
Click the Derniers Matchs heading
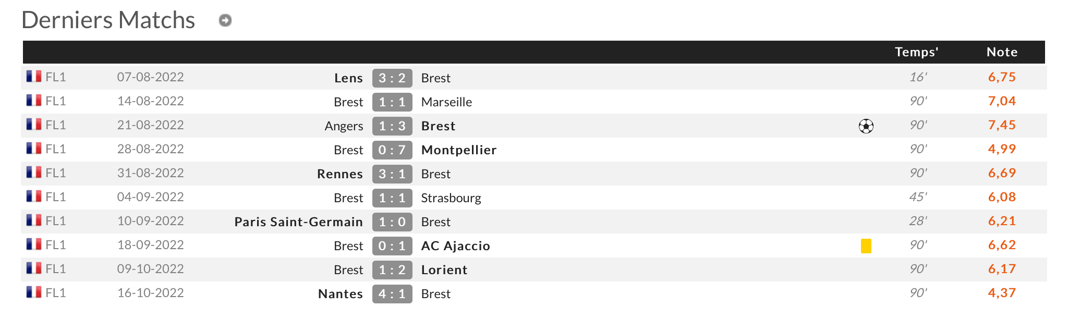pos(108,20)
